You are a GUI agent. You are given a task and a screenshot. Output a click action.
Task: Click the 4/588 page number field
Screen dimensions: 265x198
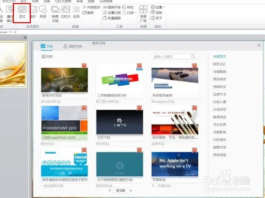point(120,191)
